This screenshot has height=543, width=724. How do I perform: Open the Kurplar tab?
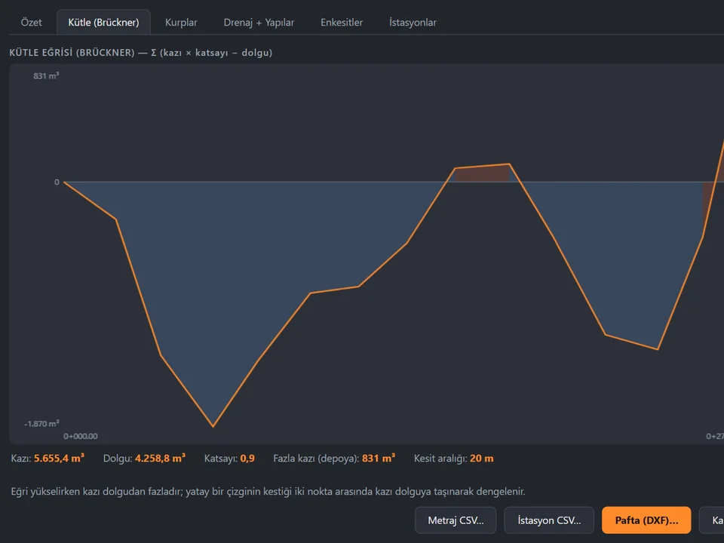[x=181, y=22]
